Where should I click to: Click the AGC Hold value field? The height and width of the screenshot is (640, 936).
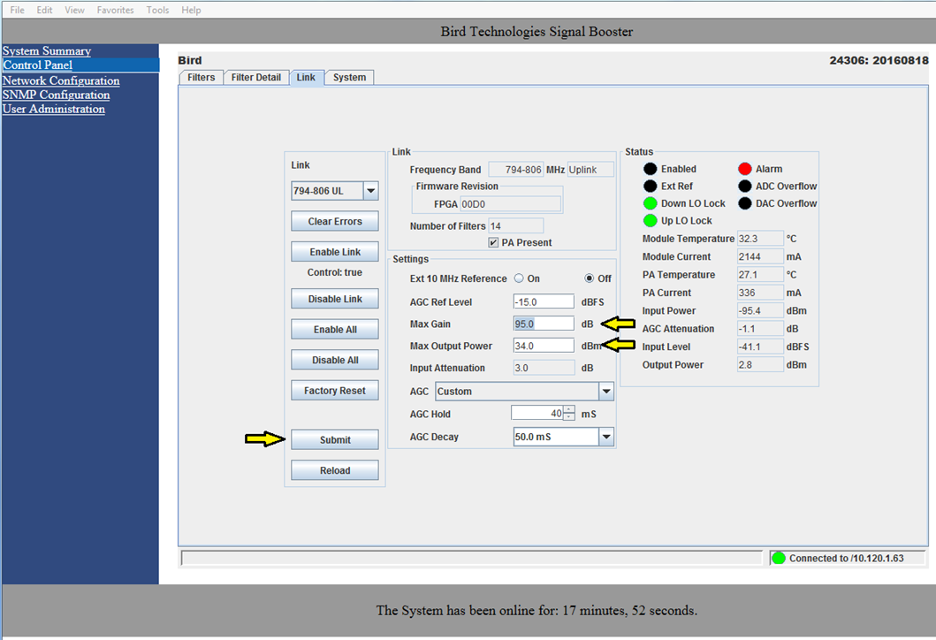click(537, 413)
